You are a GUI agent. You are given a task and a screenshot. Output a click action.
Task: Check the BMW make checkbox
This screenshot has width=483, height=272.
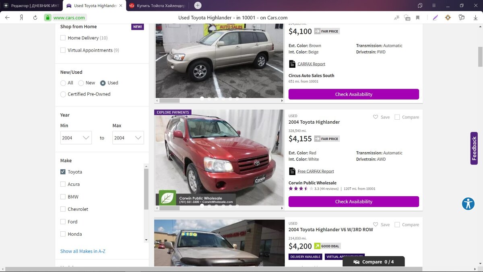[x=63, y=197]
